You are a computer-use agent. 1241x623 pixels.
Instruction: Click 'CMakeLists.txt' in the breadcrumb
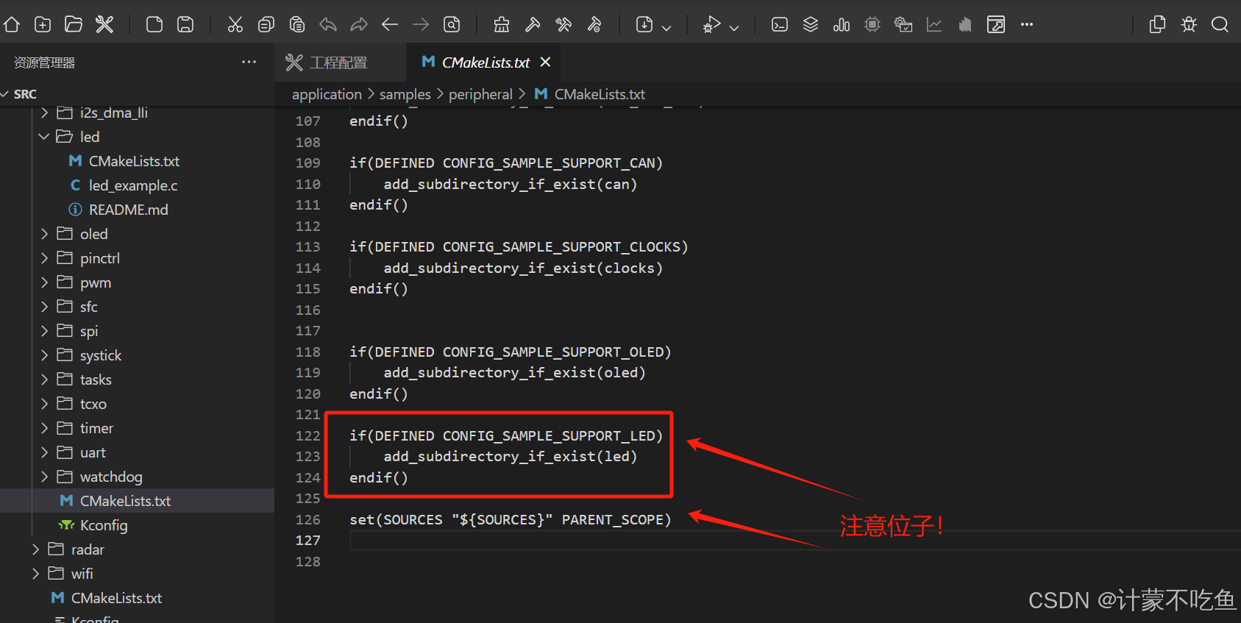(600, 94)
